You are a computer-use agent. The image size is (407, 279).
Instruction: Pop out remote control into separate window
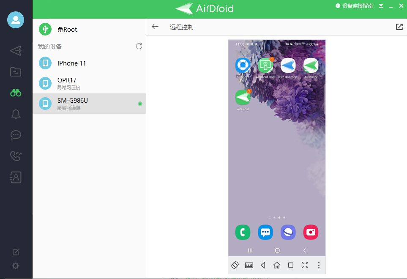pos(399,27)
